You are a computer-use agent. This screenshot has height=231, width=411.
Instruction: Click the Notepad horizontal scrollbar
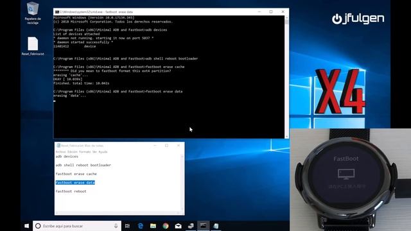[118, 213]
